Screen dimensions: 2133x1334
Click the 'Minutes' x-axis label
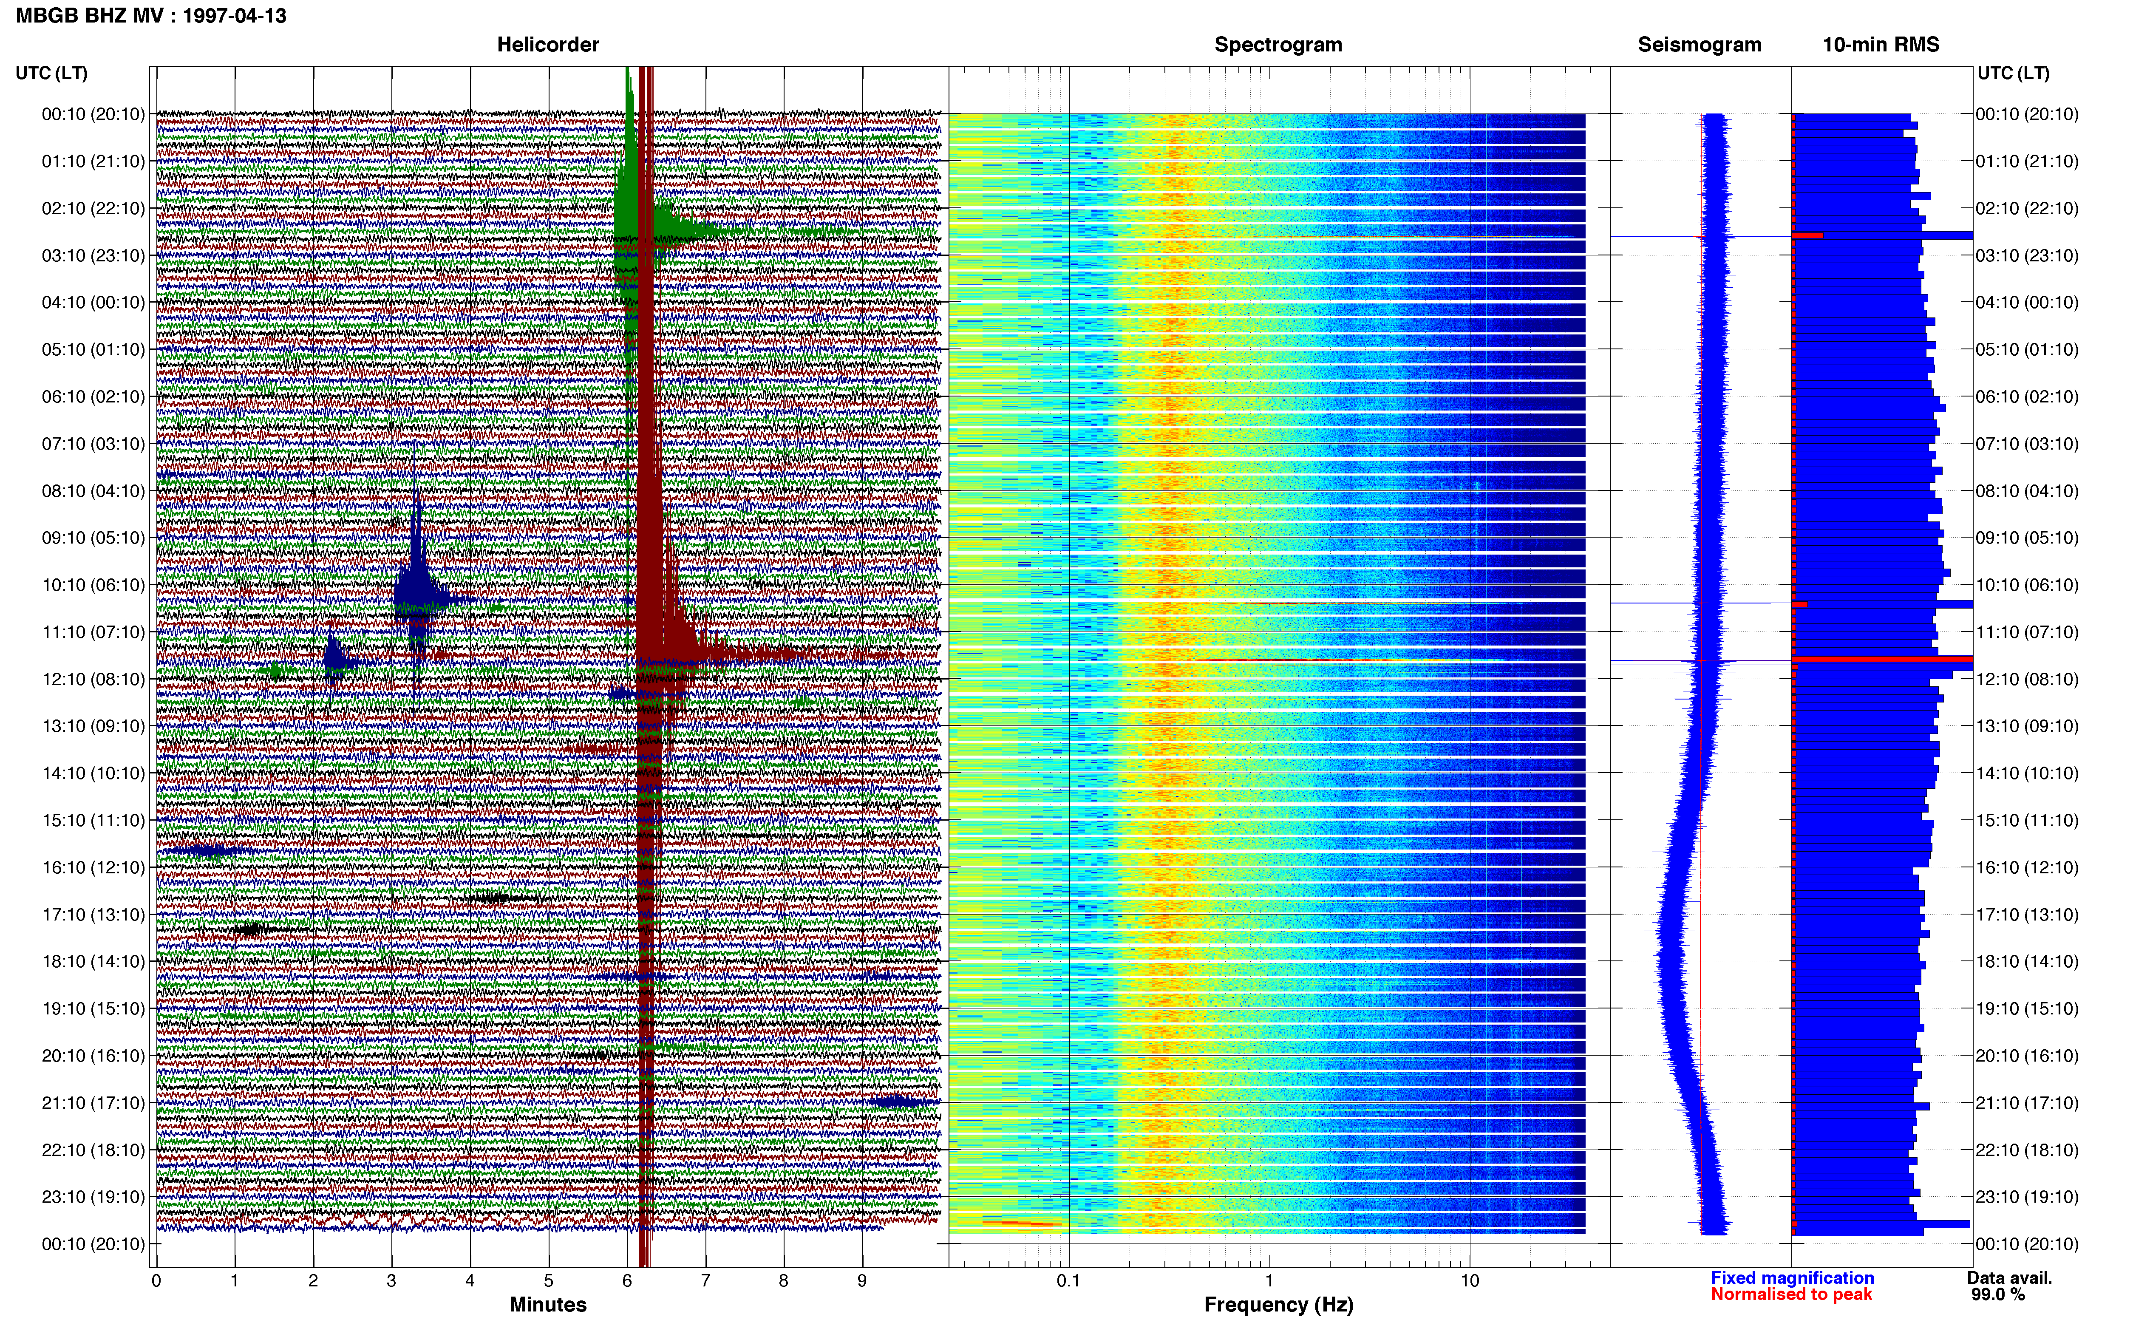pos(548,1305)
